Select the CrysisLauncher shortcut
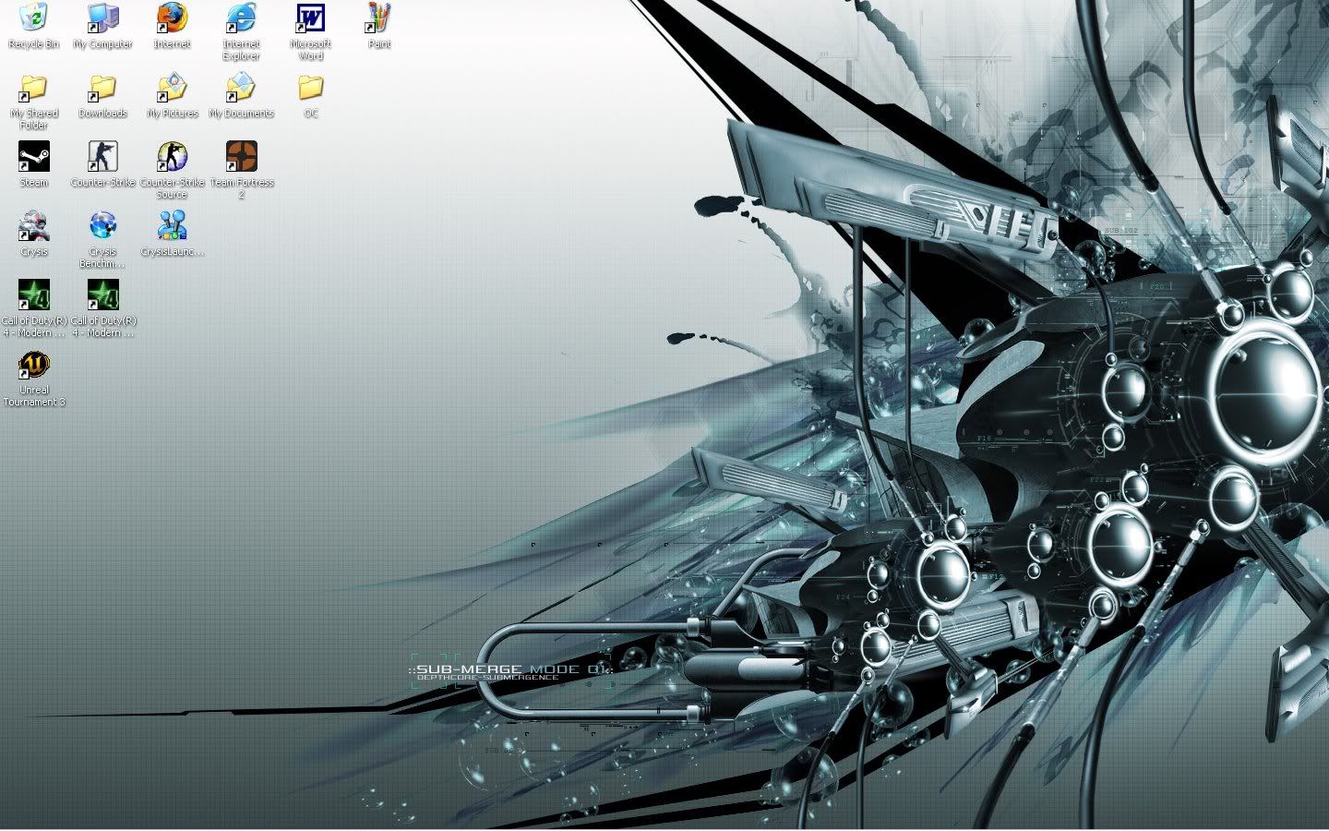 coord(172,226)
